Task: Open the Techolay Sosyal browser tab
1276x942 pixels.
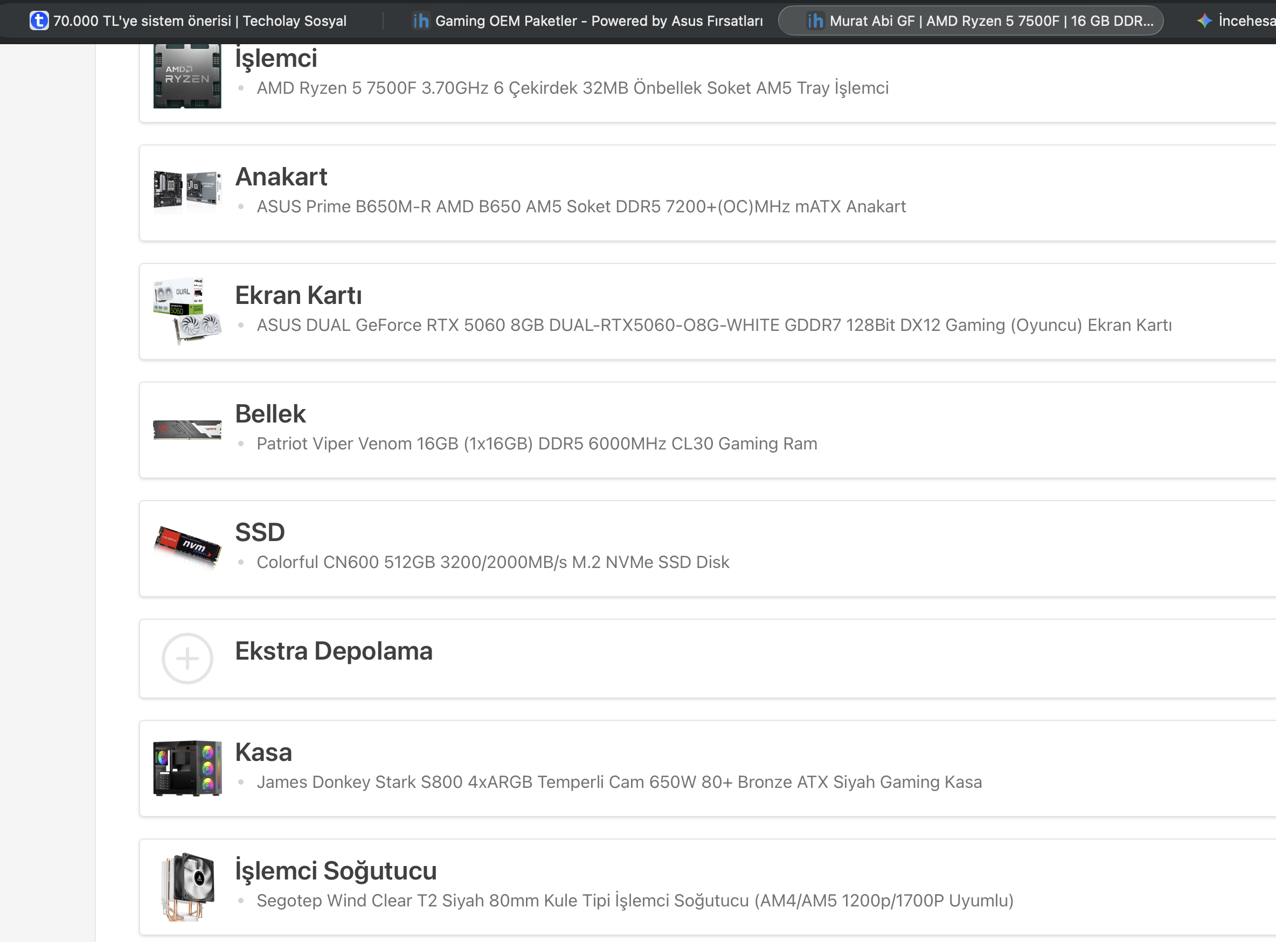Action: coord(188,21)
